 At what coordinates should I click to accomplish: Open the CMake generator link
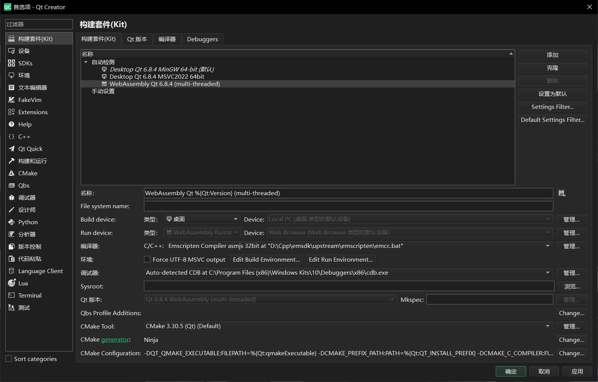tap(115, 339)
